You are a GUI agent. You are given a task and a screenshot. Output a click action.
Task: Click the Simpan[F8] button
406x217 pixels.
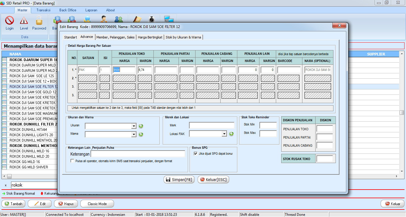179,180
